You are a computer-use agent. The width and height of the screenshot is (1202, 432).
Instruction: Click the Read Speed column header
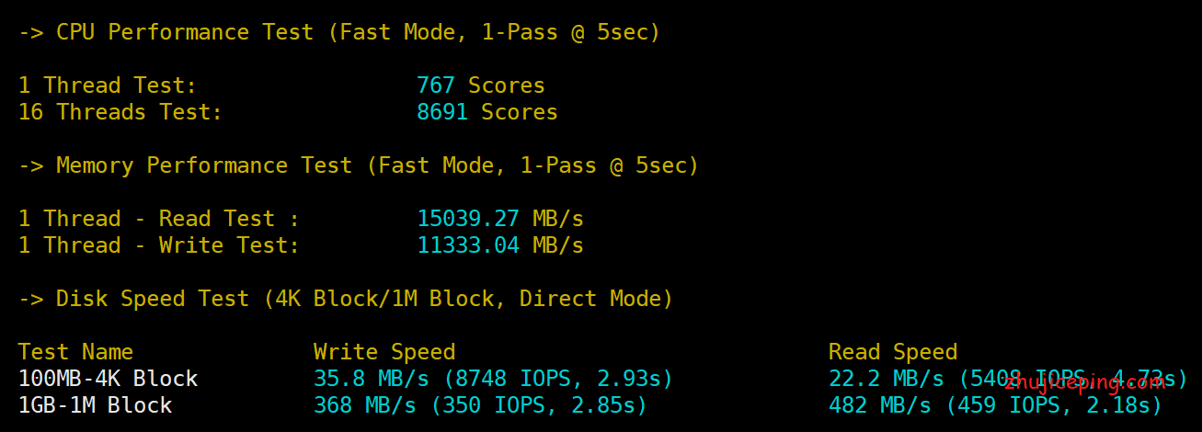(x=893, y=352)
